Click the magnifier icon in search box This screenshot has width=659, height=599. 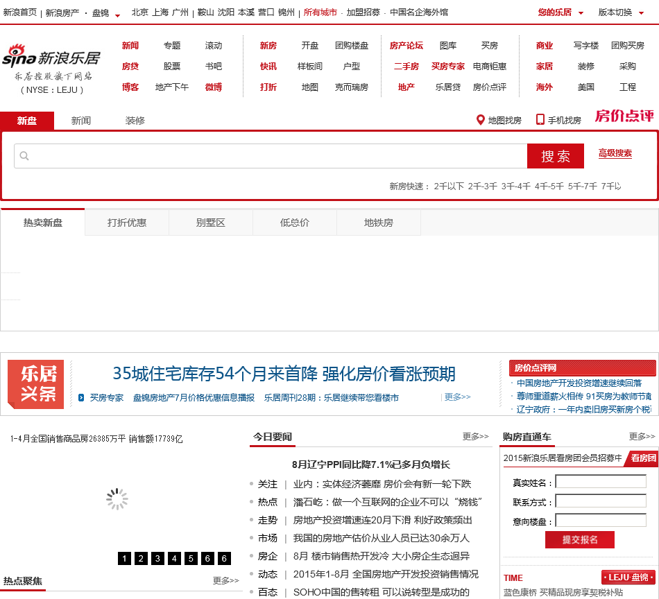click(x=24, y=156)
